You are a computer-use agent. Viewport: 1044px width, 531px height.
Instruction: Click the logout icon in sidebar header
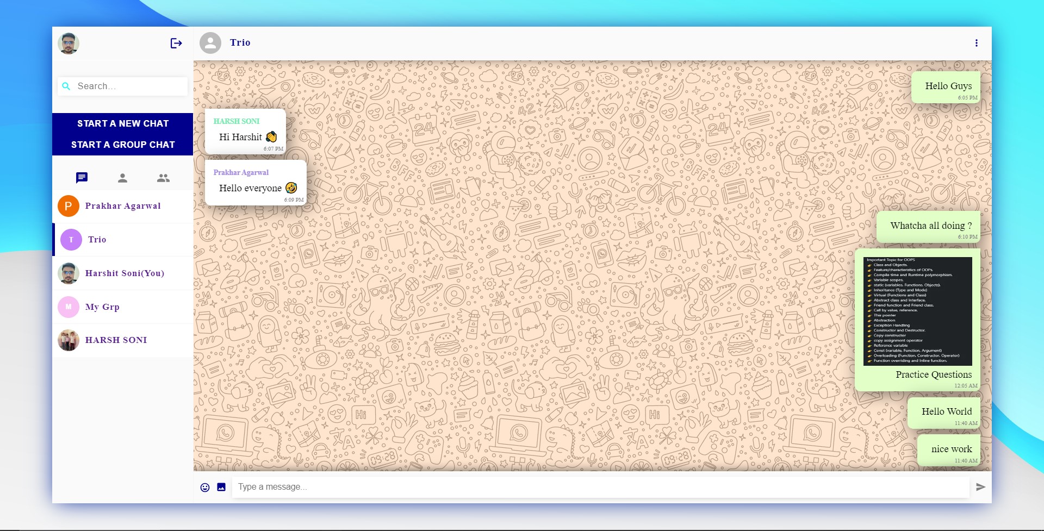tap(176, 43)
